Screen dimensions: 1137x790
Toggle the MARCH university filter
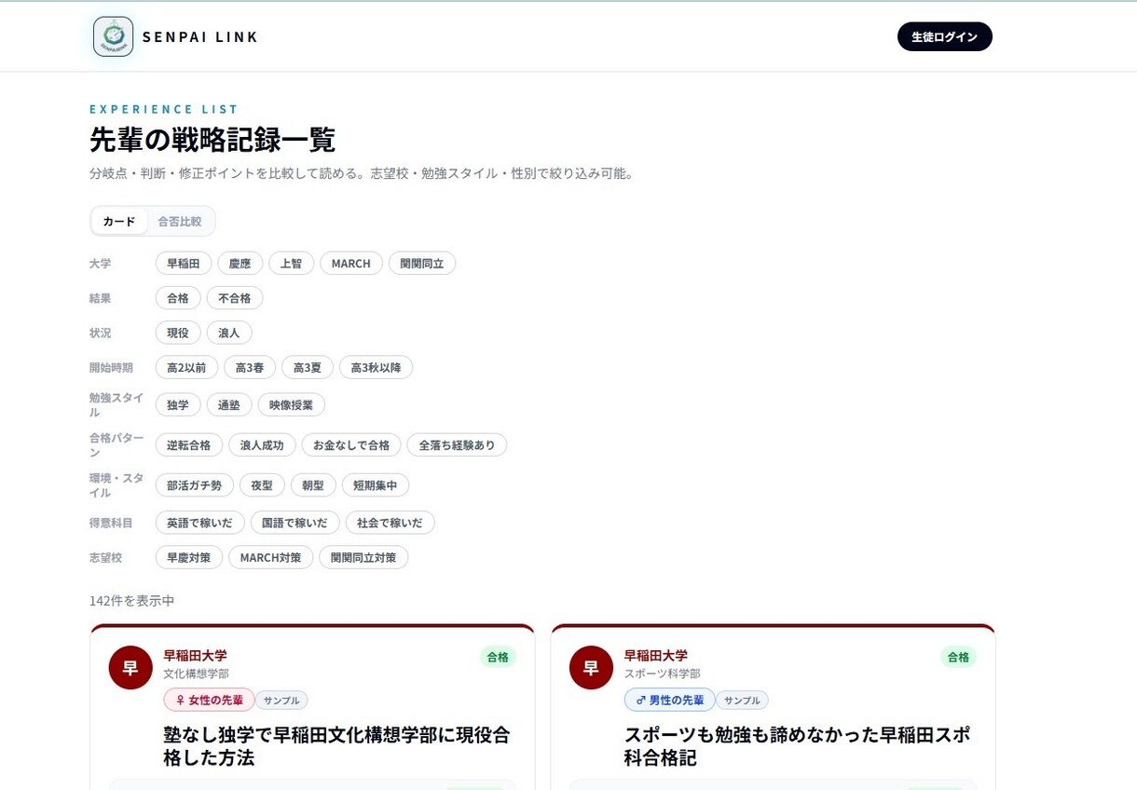pos(351,264)
